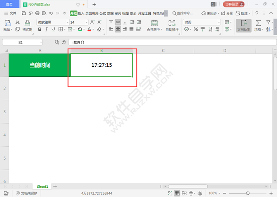277x197 pixels.
Task: Switch to the 数据 Data tab
Action: (110, 14)
